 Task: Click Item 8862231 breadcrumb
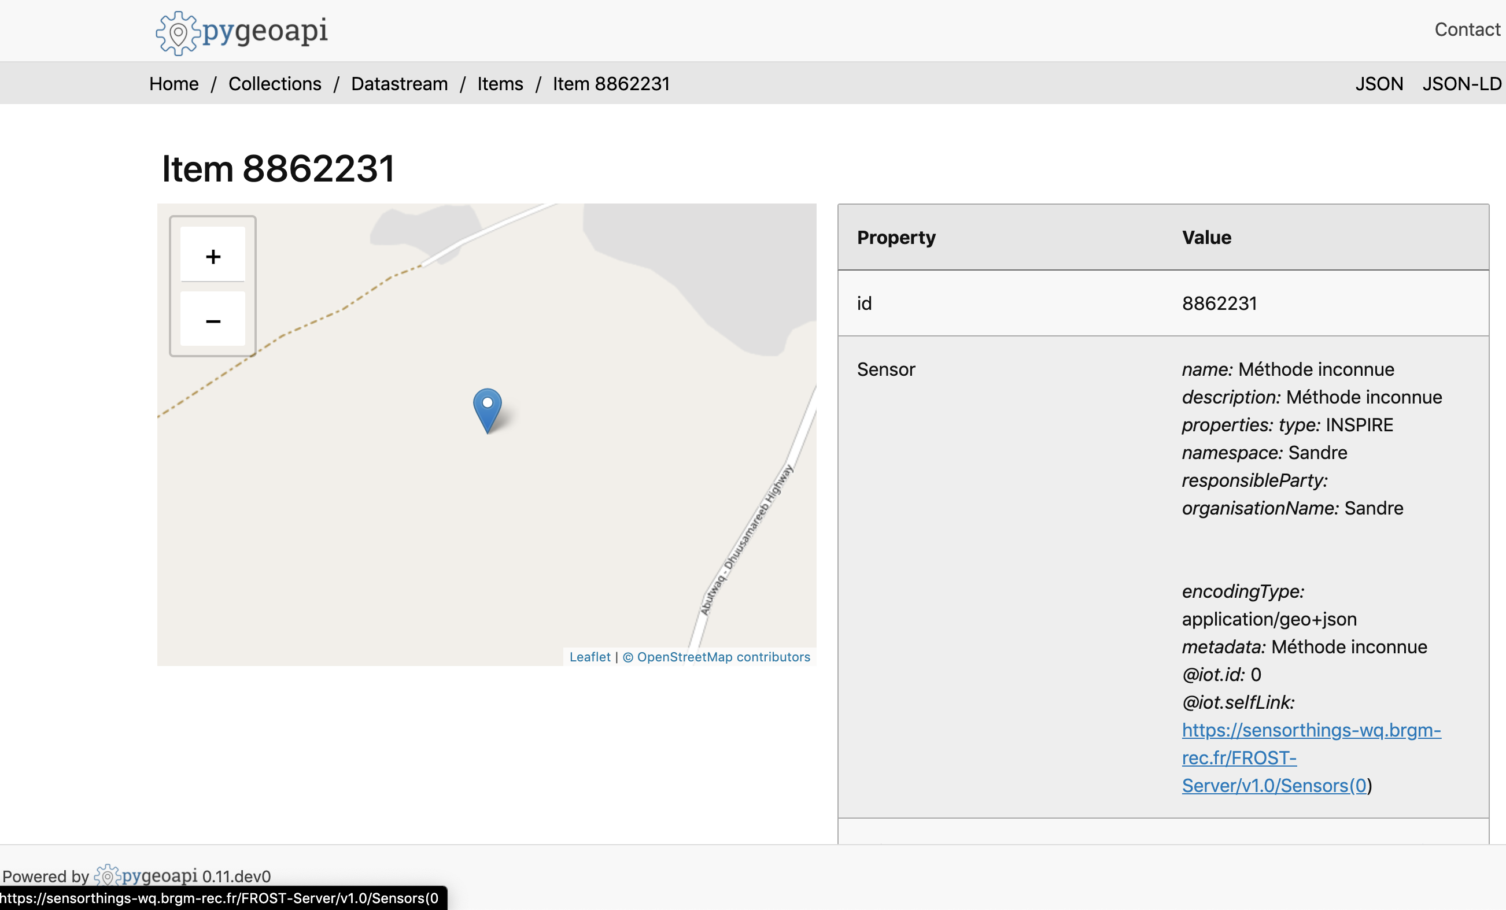point(611,84)
